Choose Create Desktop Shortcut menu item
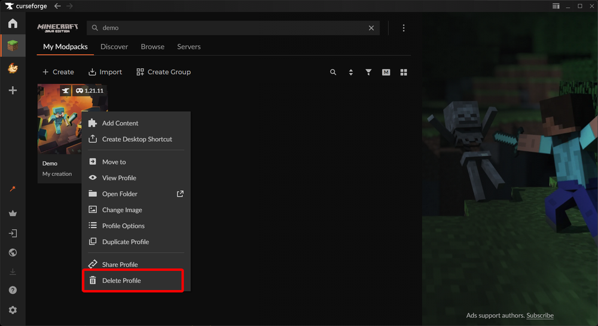 136,139
